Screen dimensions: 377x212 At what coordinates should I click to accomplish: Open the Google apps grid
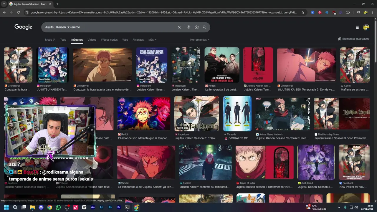[x=357, y=27]
